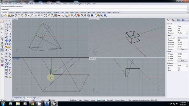Toggle SmartTrack in status bar
Image resolution: width=189 pixels, height=106 pixels.
pos(101,100)
